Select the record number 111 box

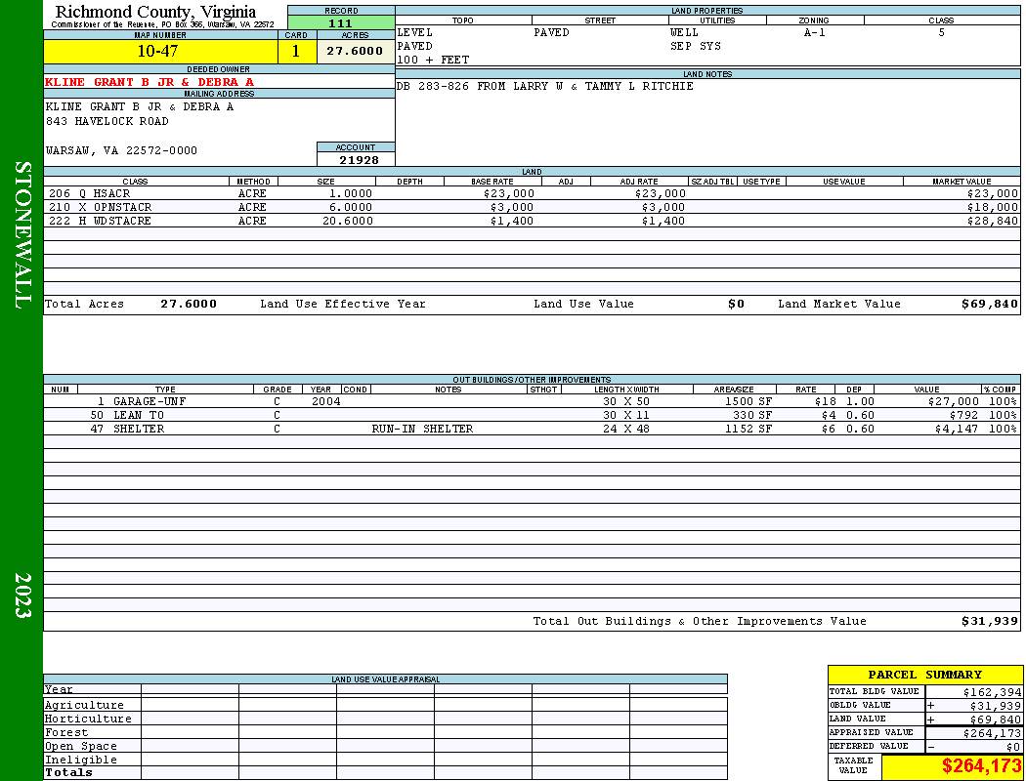click(x=341, y=22)
